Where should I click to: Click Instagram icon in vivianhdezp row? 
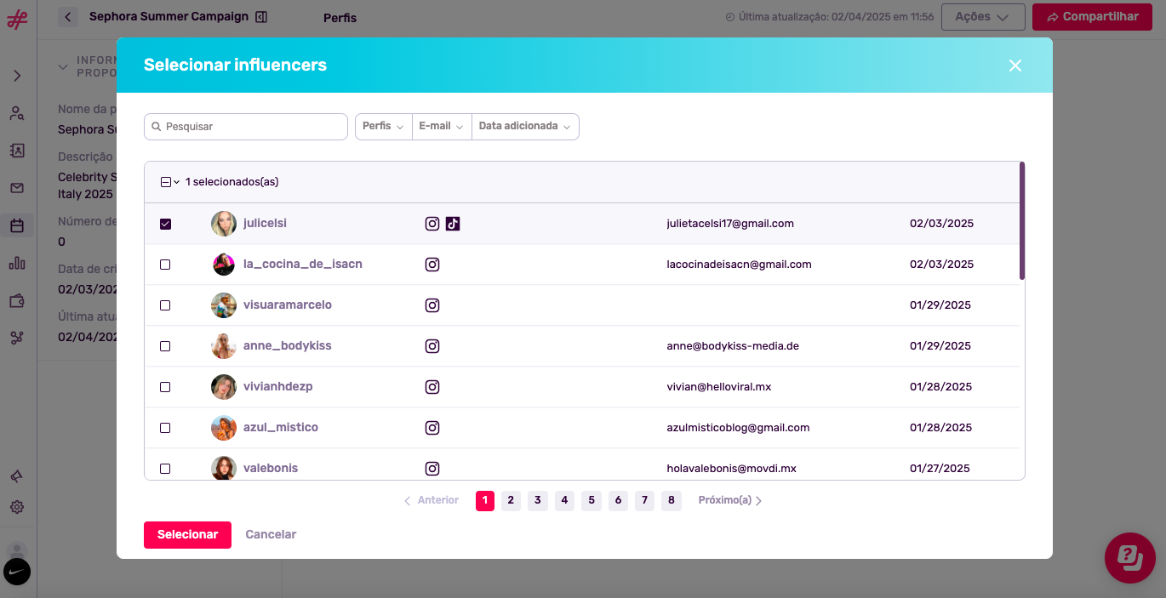tap(432, 387)
